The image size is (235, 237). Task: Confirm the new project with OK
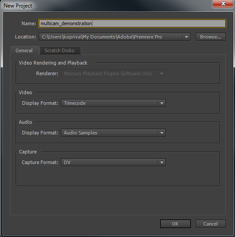coord(175,224)
